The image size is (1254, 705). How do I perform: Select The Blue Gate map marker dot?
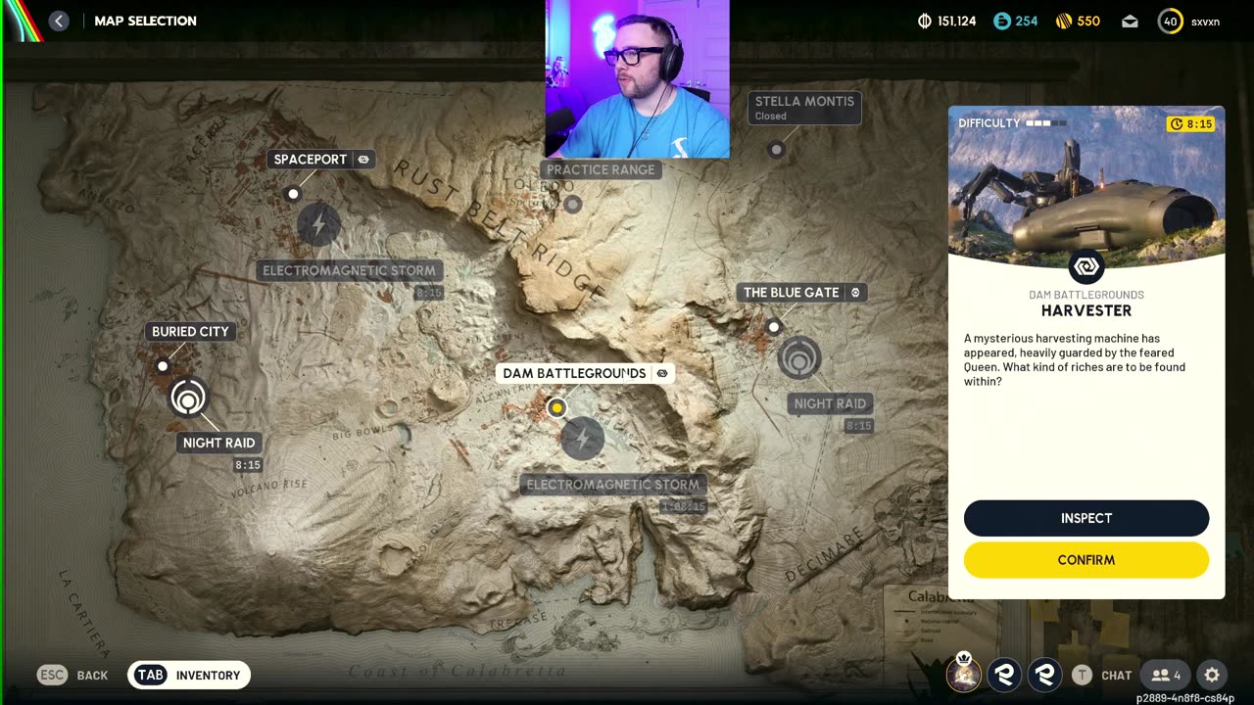774,326
